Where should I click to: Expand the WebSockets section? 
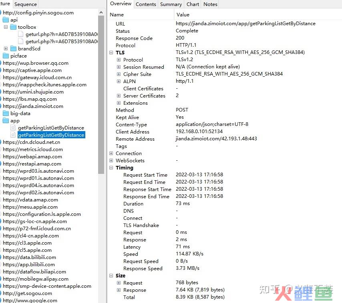(x=111, y=160)
